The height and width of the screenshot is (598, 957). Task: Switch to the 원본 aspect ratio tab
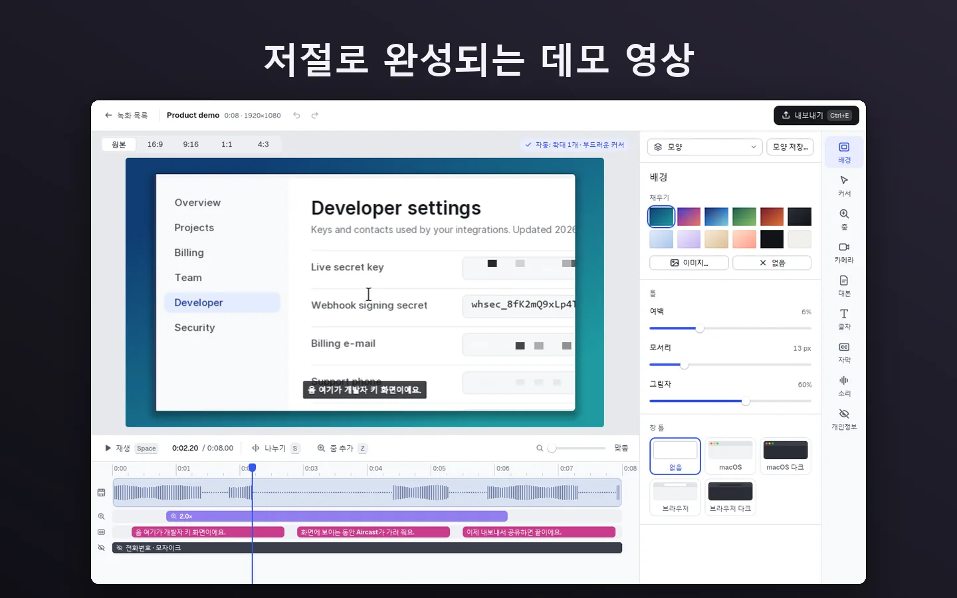point(119,144)
